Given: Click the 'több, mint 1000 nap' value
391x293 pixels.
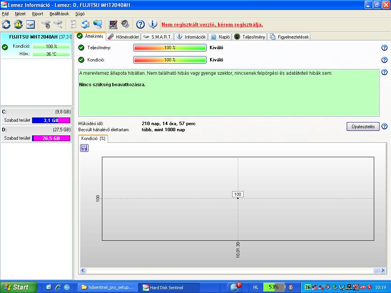Looking at the screenshot, I should click(163, 130).
